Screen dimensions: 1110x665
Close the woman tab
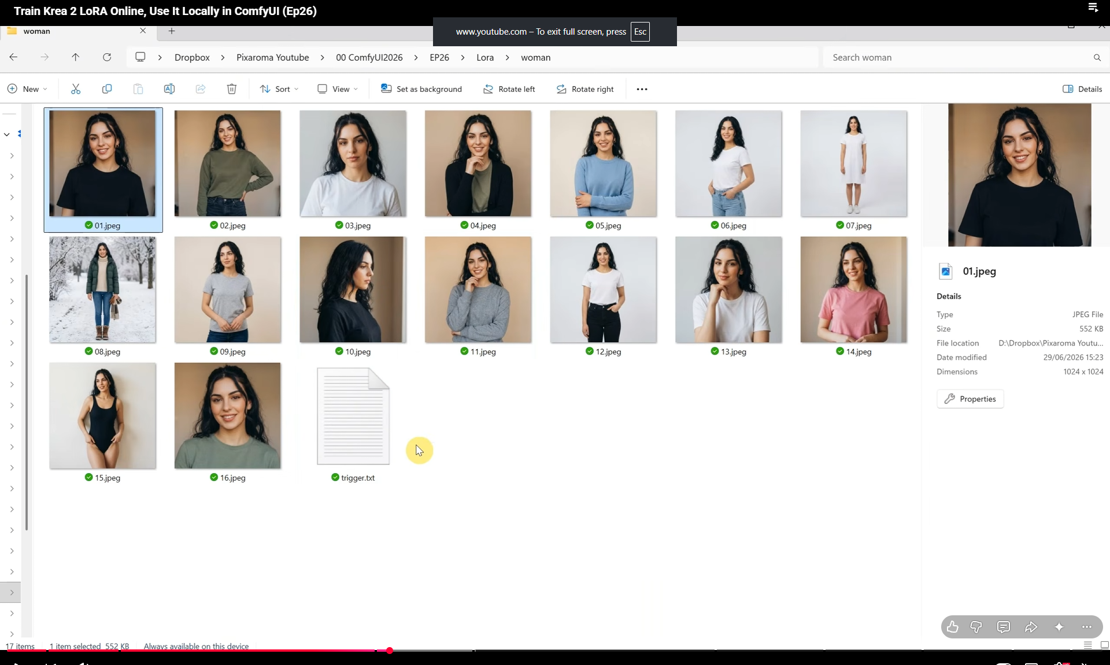[x=143, y=31]
